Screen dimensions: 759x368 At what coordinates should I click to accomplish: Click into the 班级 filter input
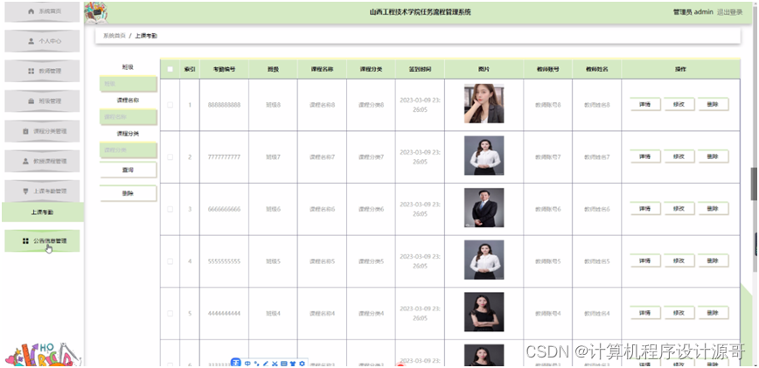click(x=128, y=84)
